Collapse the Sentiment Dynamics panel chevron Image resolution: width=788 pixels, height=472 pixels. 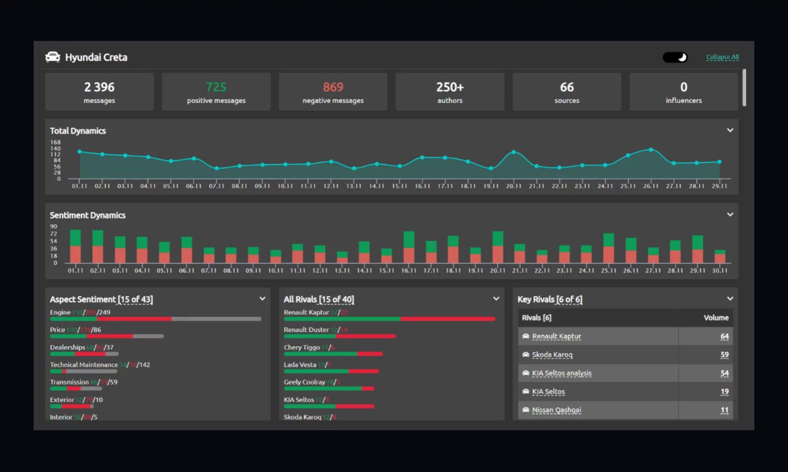[730, 214]
